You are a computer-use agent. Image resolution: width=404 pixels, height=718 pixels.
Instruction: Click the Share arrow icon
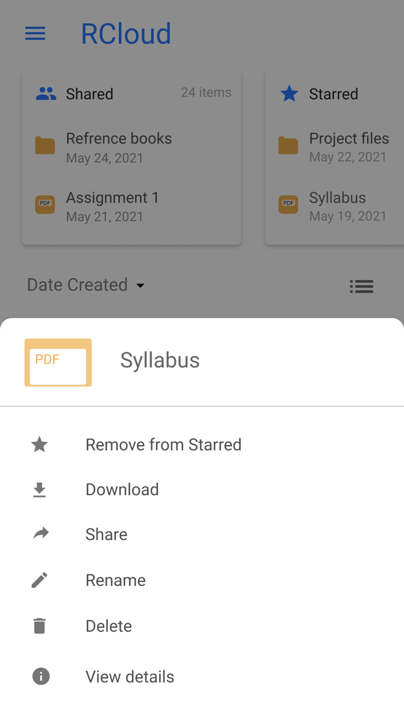[x=39, y=534]
